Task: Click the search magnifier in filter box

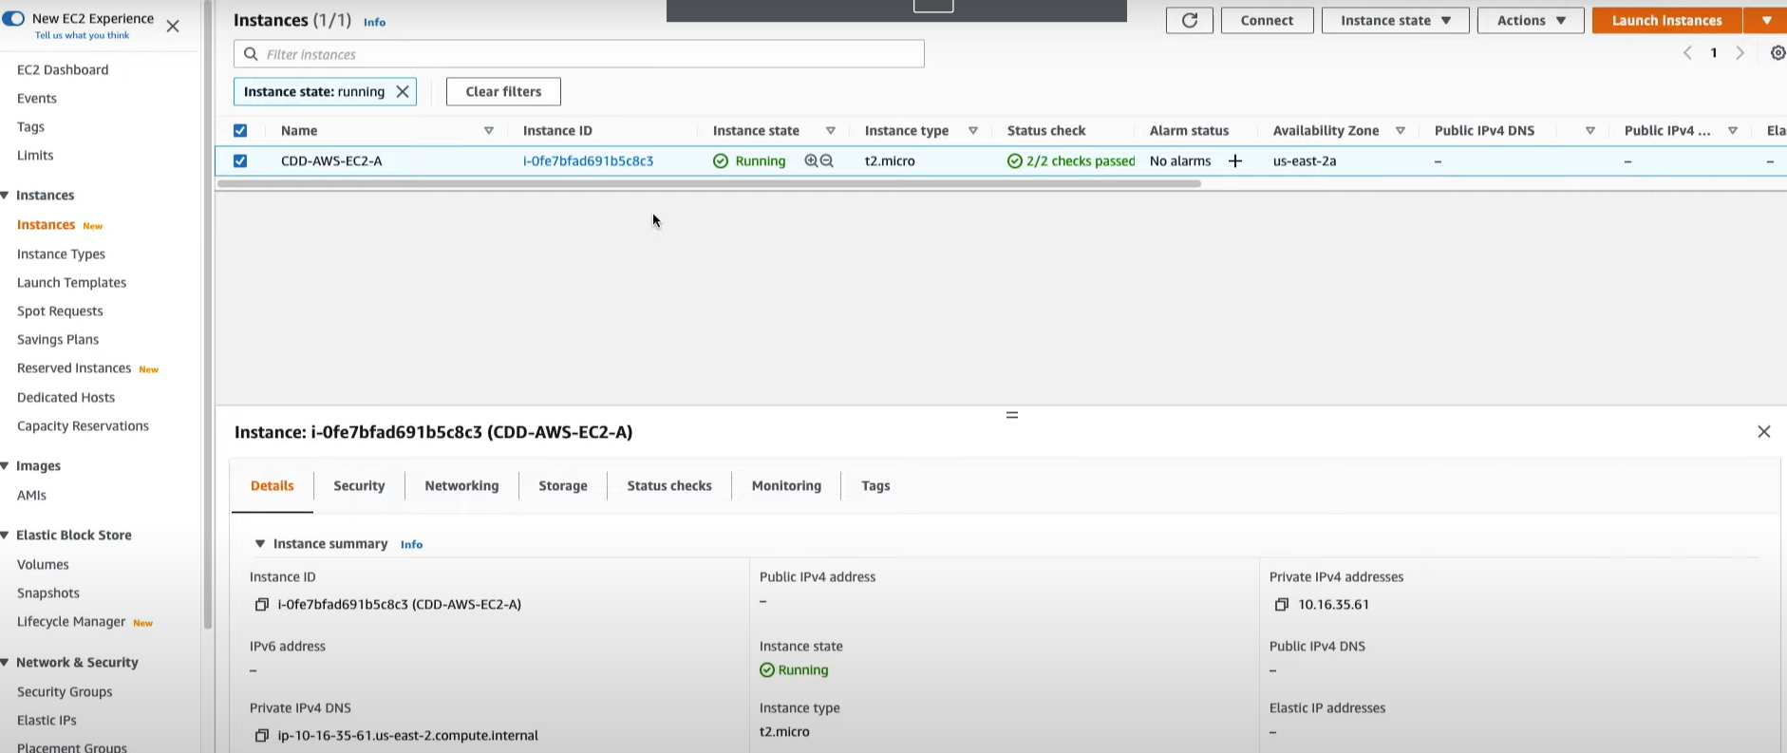Action: point(251,54)
